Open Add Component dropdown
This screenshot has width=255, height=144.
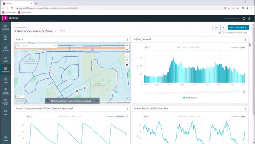(238, 27)
